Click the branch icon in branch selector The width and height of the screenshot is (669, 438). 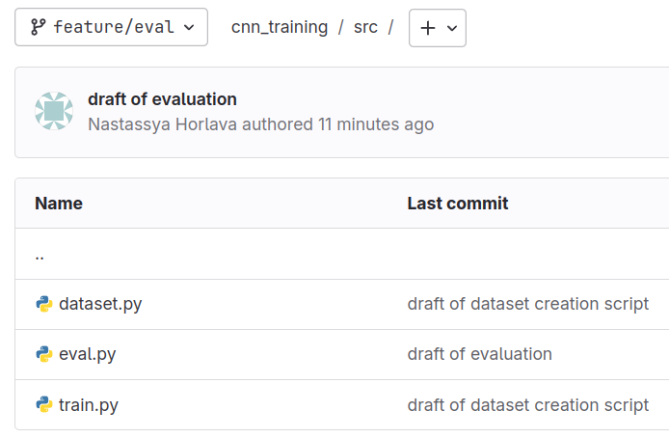point(39,27)
